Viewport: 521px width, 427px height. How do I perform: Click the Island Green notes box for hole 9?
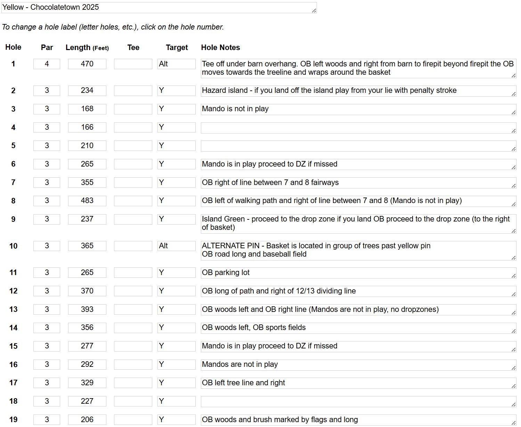point(358,224)
